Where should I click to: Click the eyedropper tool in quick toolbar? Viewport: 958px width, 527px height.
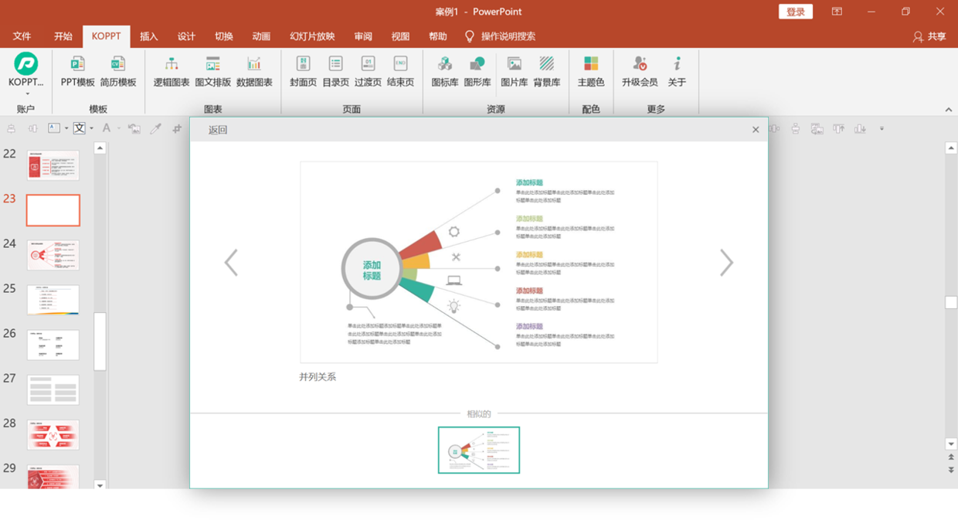pos(155,129)
